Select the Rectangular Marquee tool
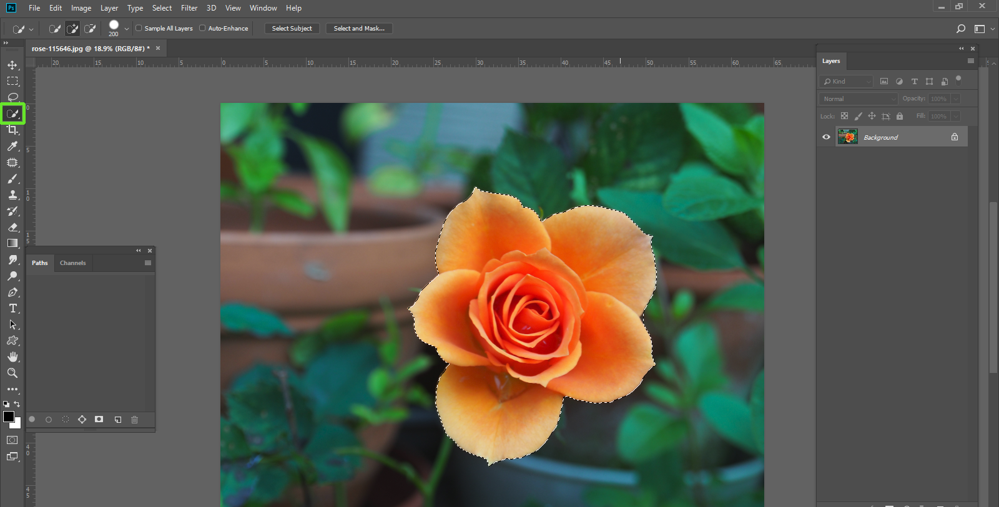 pos(12,81)
